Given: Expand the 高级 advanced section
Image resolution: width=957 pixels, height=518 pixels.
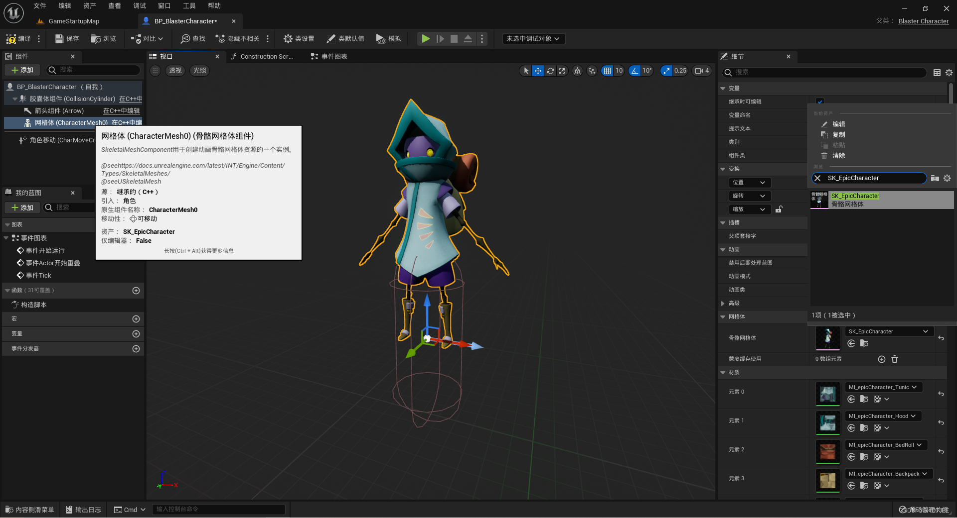Looking at the screenshot, I should point(723,304).
